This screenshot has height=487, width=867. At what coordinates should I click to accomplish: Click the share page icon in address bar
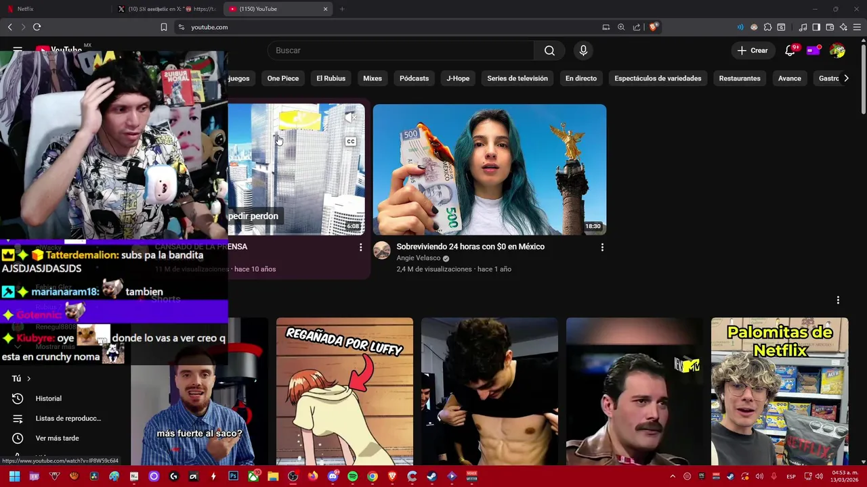[637, 27]
